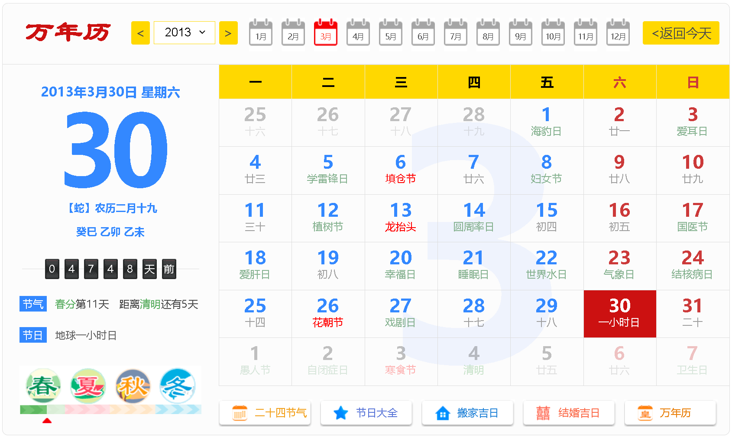This screenshot has width=732, height=437.
Task: Select March 12 植树节 date cell
Action: pos(328,218)
